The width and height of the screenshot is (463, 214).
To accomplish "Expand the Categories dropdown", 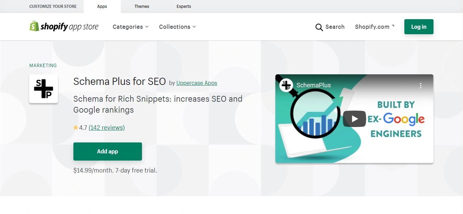I will pos(130,27).
